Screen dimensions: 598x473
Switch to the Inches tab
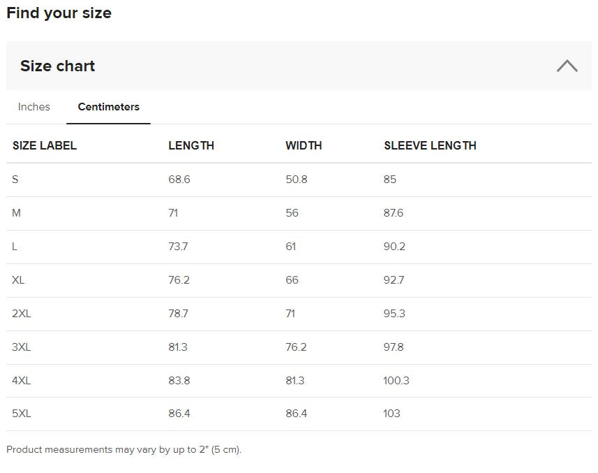(34, 107)
